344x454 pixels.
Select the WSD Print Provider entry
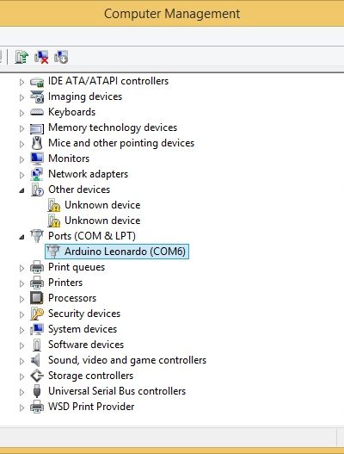[91, 407]
